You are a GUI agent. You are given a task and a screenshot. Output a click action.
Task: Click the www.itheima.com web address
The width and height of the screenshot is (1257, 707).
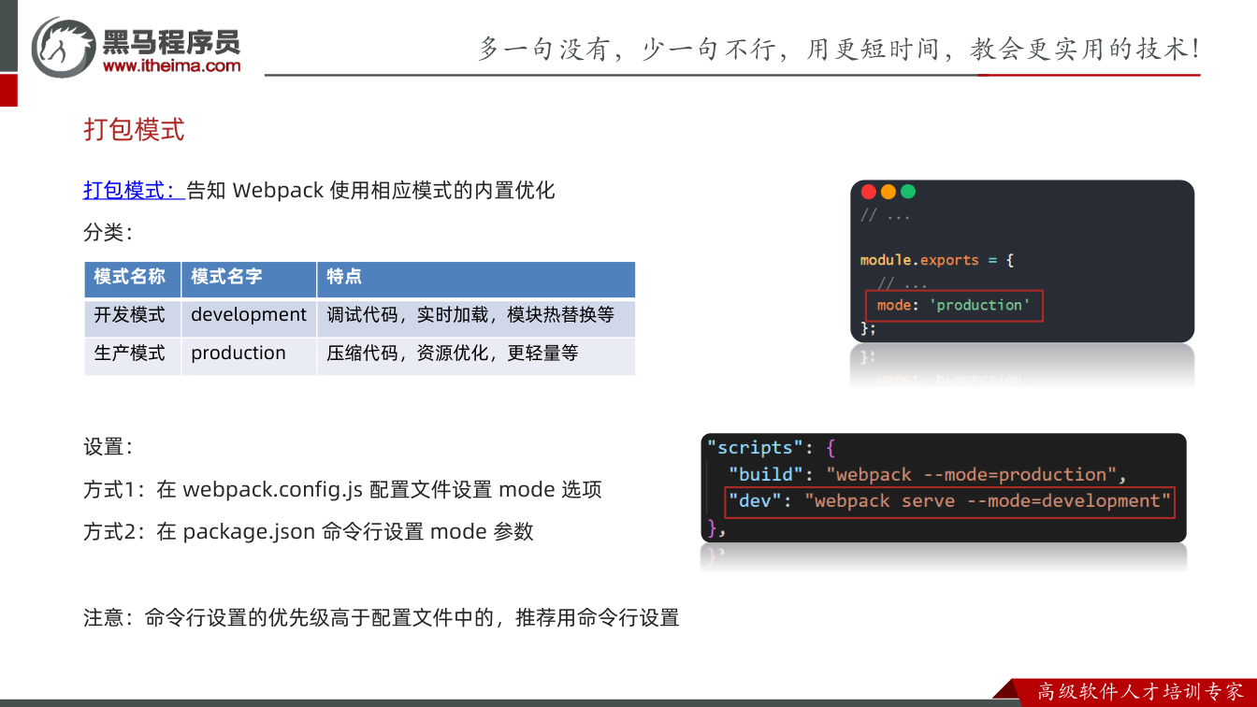[x=171, y=65]
